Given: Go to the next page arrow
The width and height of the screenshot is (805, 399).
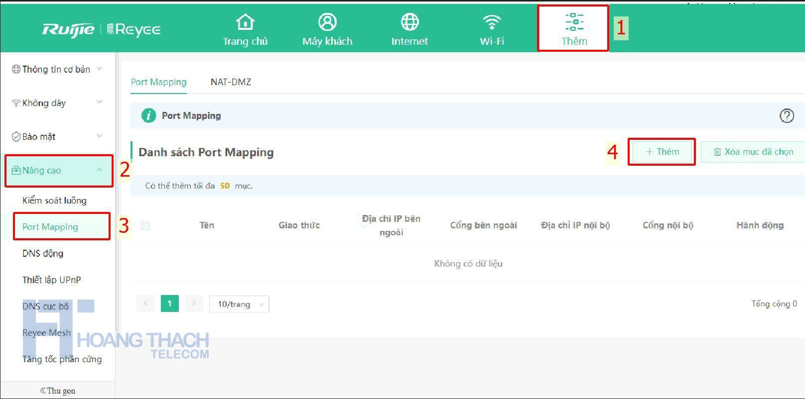Looking at the screenshot, I should [x=194, y=303].
